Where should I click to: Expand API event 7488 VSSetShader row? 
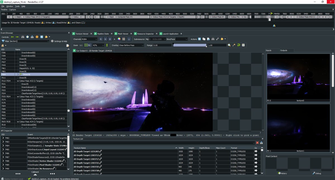(3, 161)
